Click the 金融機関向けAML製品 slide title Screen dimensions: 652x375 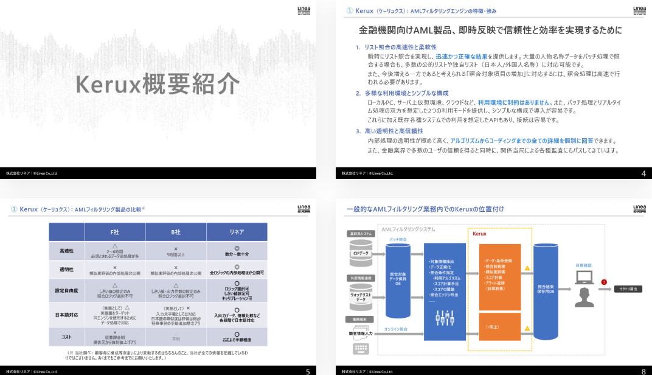click(490, 30)
